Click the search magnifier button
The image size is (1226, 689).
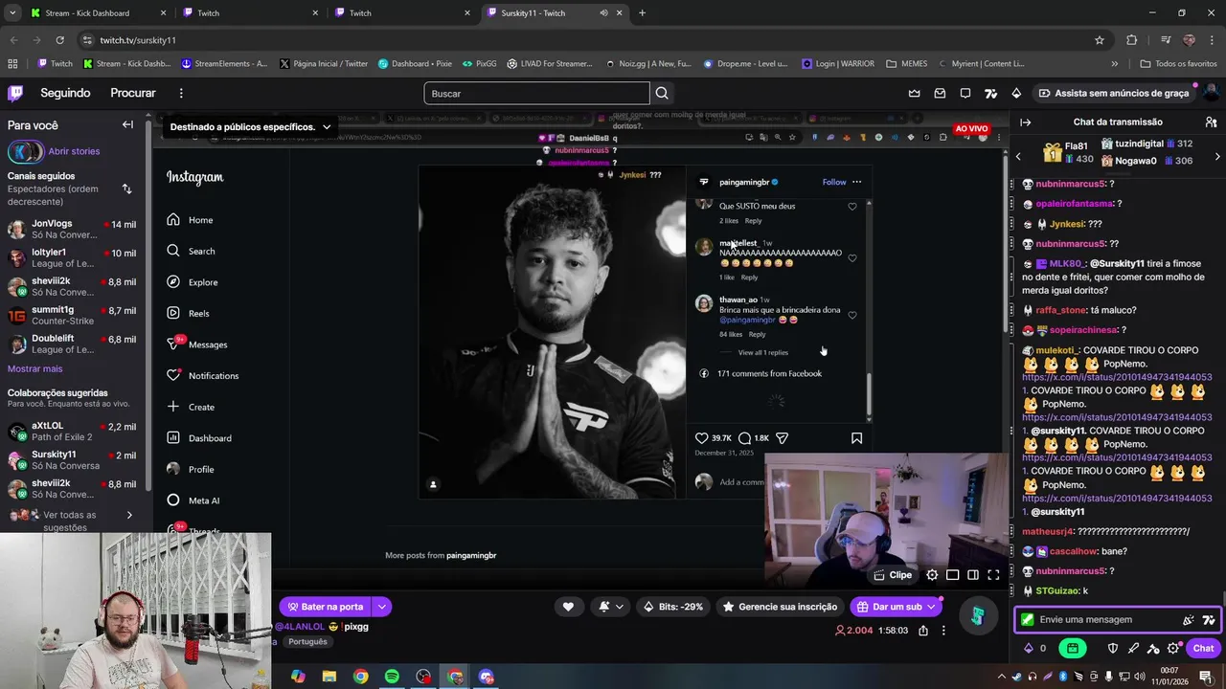(662, 93)
